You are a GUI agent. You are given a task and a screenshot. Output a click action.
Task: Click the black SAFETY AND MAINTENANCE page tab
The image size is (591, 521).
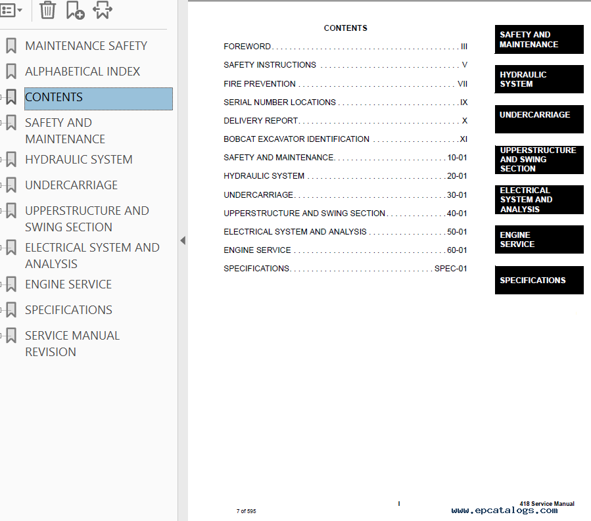click(x=538, y=39)
